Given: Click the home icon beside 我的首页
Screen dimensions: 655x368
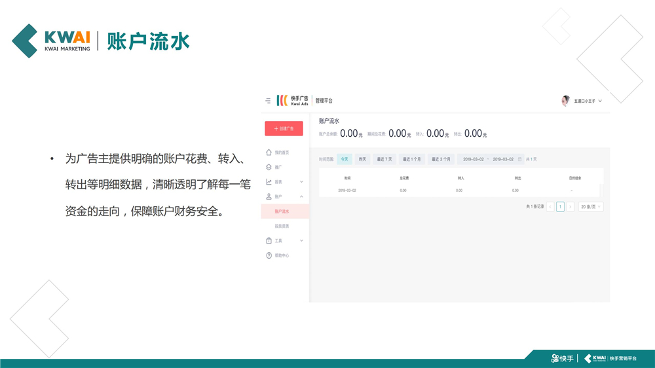Looking at the screenshot, I should pyautogui.click(x=269, y=153).
